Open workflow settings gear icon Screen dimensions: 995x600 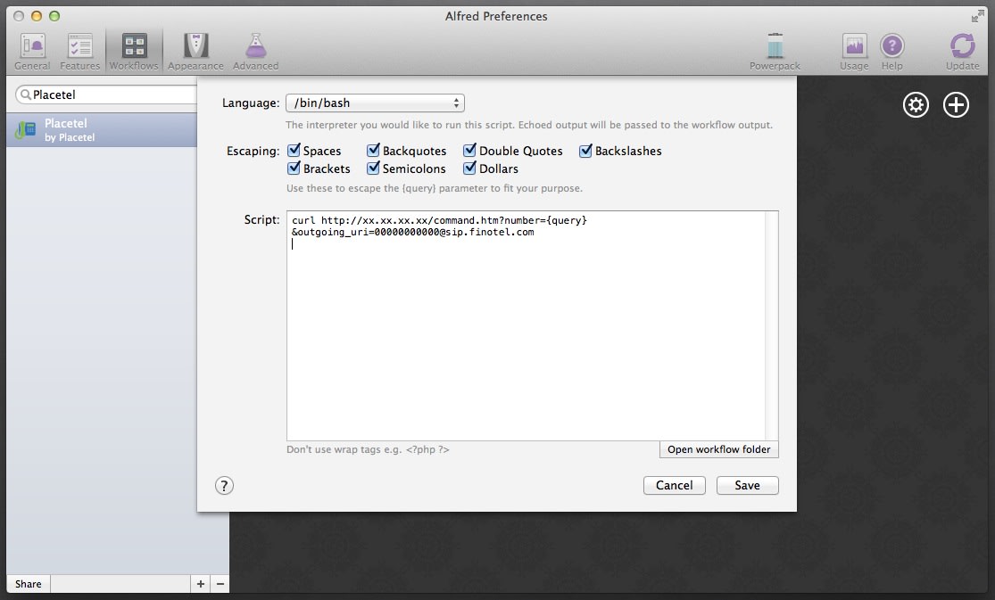tap(916, 104)
